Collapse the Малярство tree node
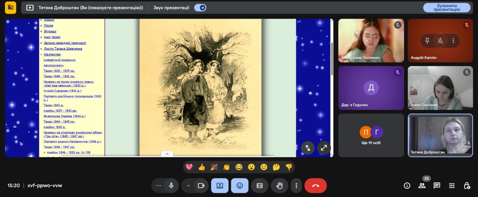The height and width of the screenshot is (197, 478). pos(41,54)
